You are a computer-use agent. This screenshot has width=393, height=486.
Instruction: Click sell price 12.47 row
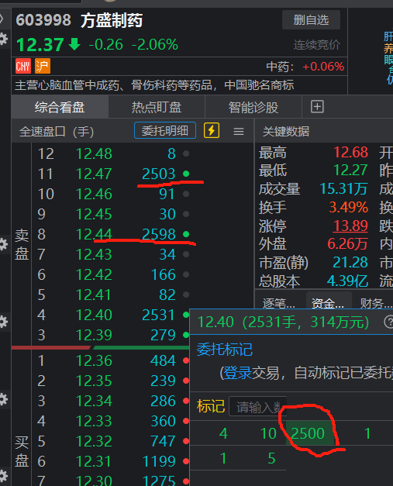click(94, 174)
